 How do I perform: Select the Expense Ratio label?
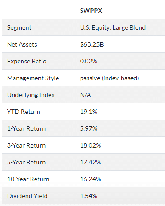(x=27, y=61)
